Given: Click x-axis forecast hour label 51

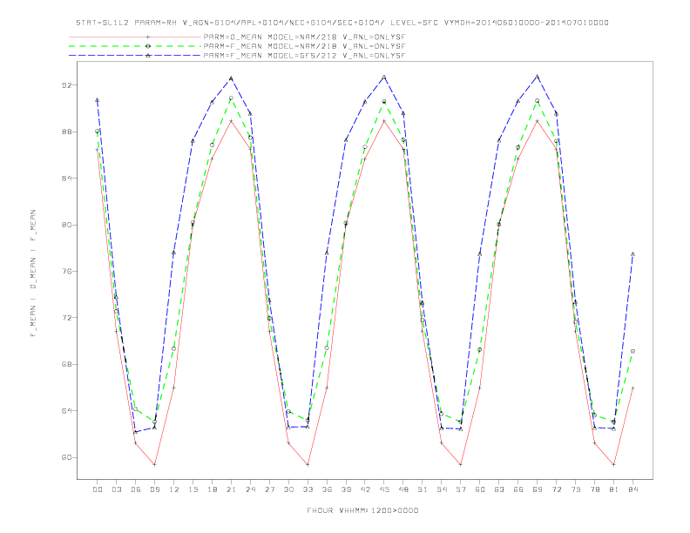Looking at the screenshot, I should coord(423,489).
